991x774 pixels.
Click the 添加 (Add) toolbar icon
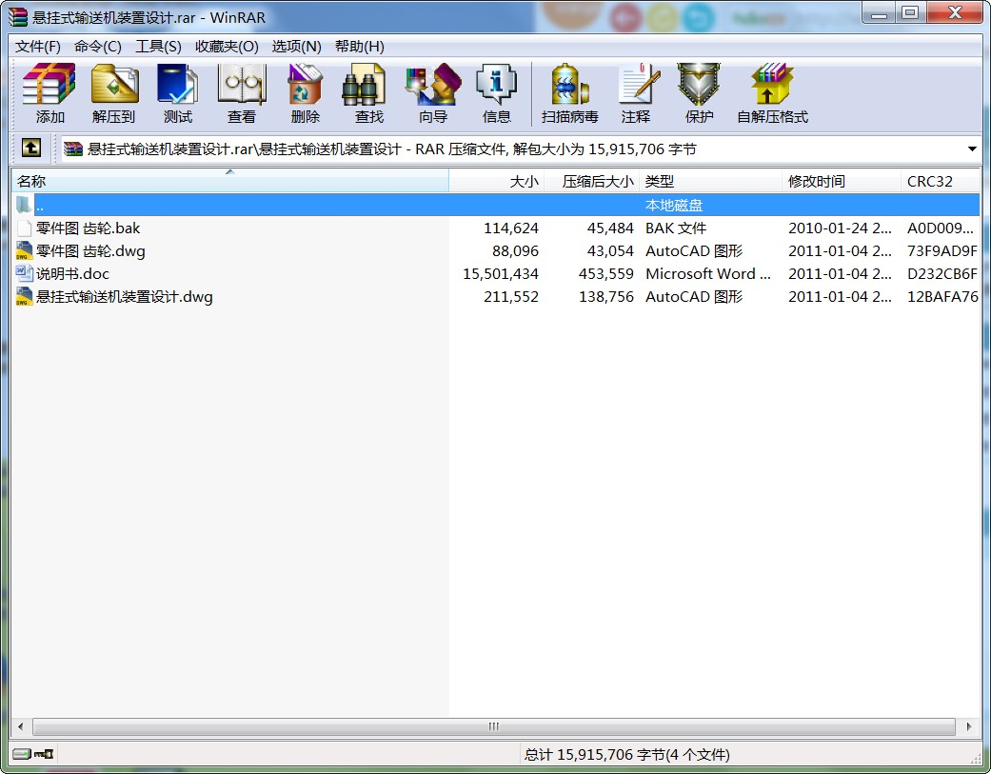50,84
